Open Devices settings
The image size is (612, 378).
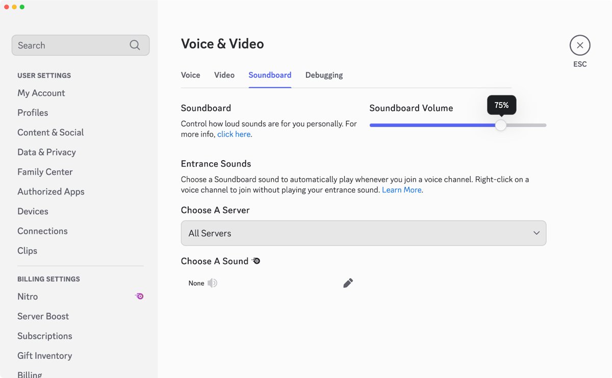pyautogui.click(x=33, y=211)
